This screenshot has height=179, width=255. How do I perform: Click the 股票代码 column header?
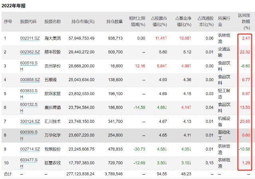tap(28, 21)
